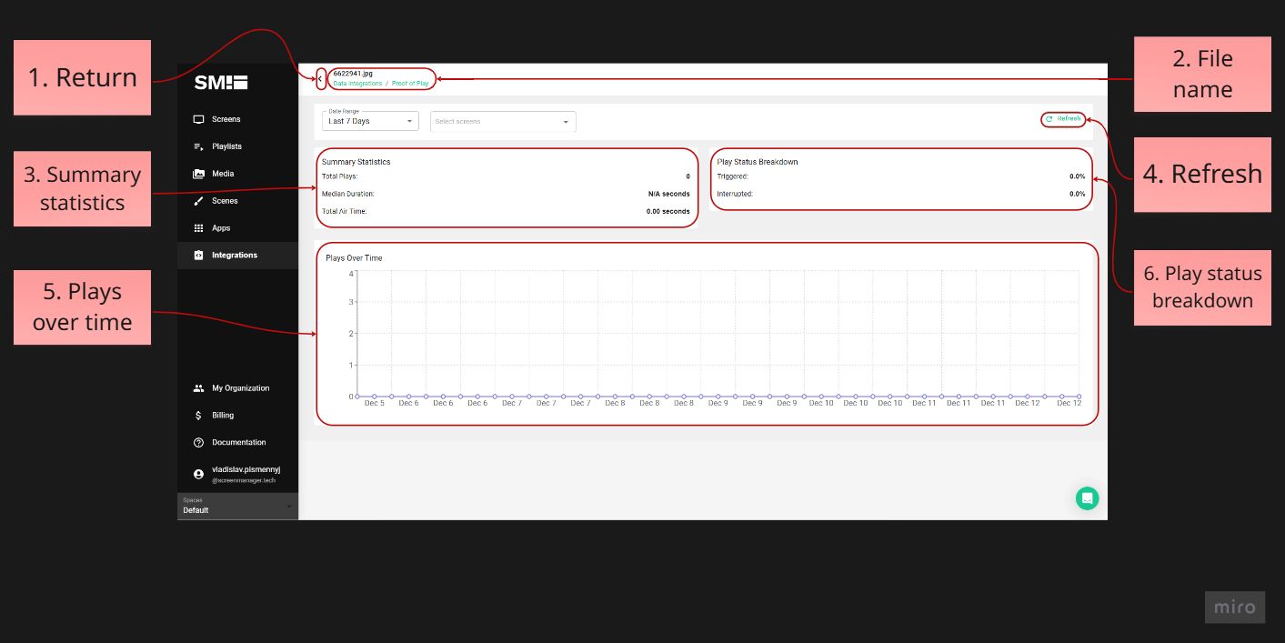
Task: Open the Documentation link
Action: pos(238,443)
